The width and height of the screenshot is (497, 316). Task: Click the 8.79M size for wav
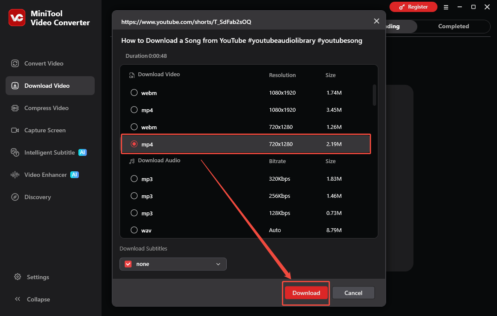tap(334, 230)
